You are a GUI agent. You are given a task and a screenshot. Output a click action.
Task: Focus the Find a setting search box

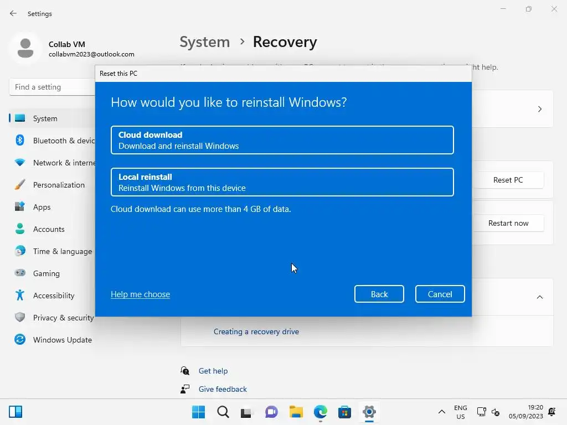pos(53,87)
